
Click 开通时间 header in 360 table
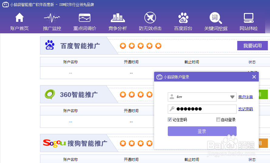[x=131, y=111]
